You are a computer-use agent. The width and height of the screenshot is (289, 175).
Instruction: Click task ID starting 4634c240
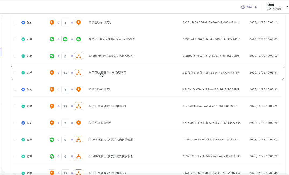coord(212,156)
